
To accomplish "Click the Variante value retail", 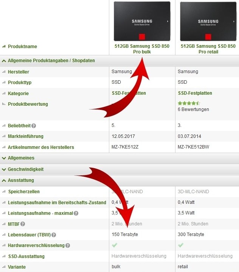I will [x=183, y=267].
